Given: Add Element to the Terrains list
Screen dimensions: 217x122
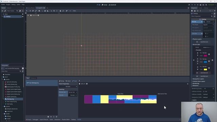Looking at the screenshot, I should tap(203, 73).
